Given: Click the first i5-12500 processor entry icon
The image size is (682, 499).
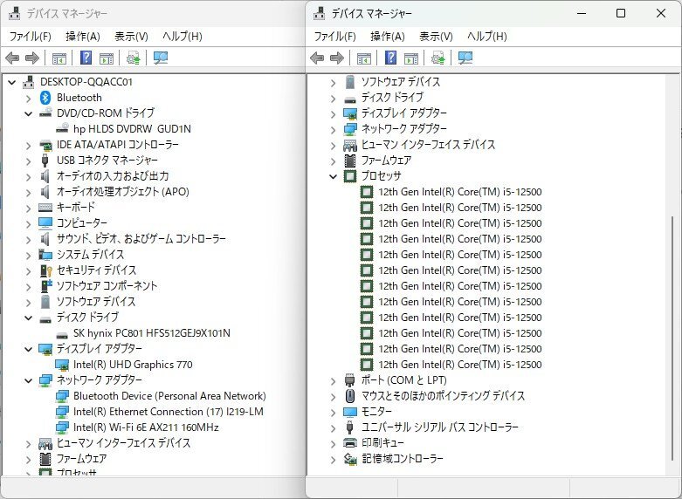Looking at the screenshot, I should [x=367, y=192].
